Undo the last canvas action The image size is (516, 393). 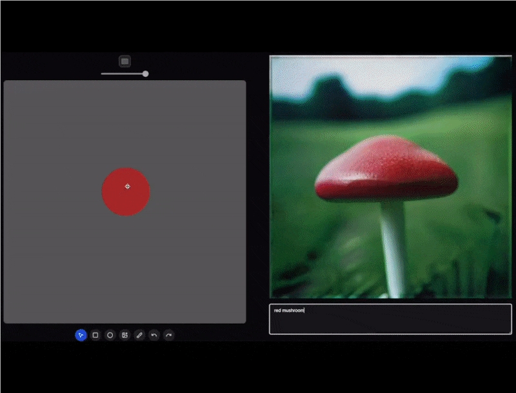[154, 335]
